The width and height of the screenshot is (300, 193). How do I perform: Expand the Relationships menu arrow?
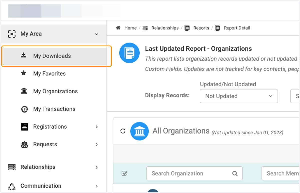(x=97, y=167)
